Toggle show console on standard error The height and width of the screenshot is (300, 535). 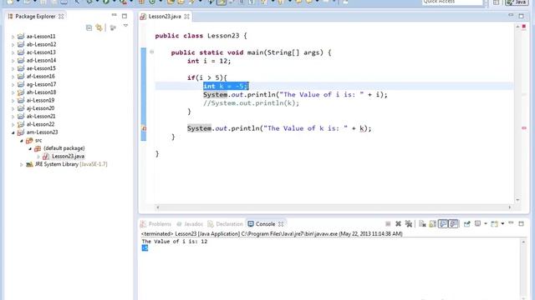pyautogui.click(x=453, y=223)
